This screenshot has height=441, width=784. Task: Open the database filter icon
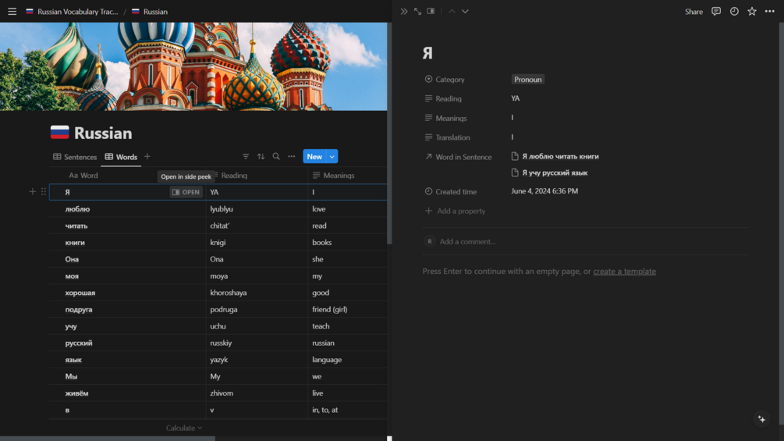click(x=246, y=157)
